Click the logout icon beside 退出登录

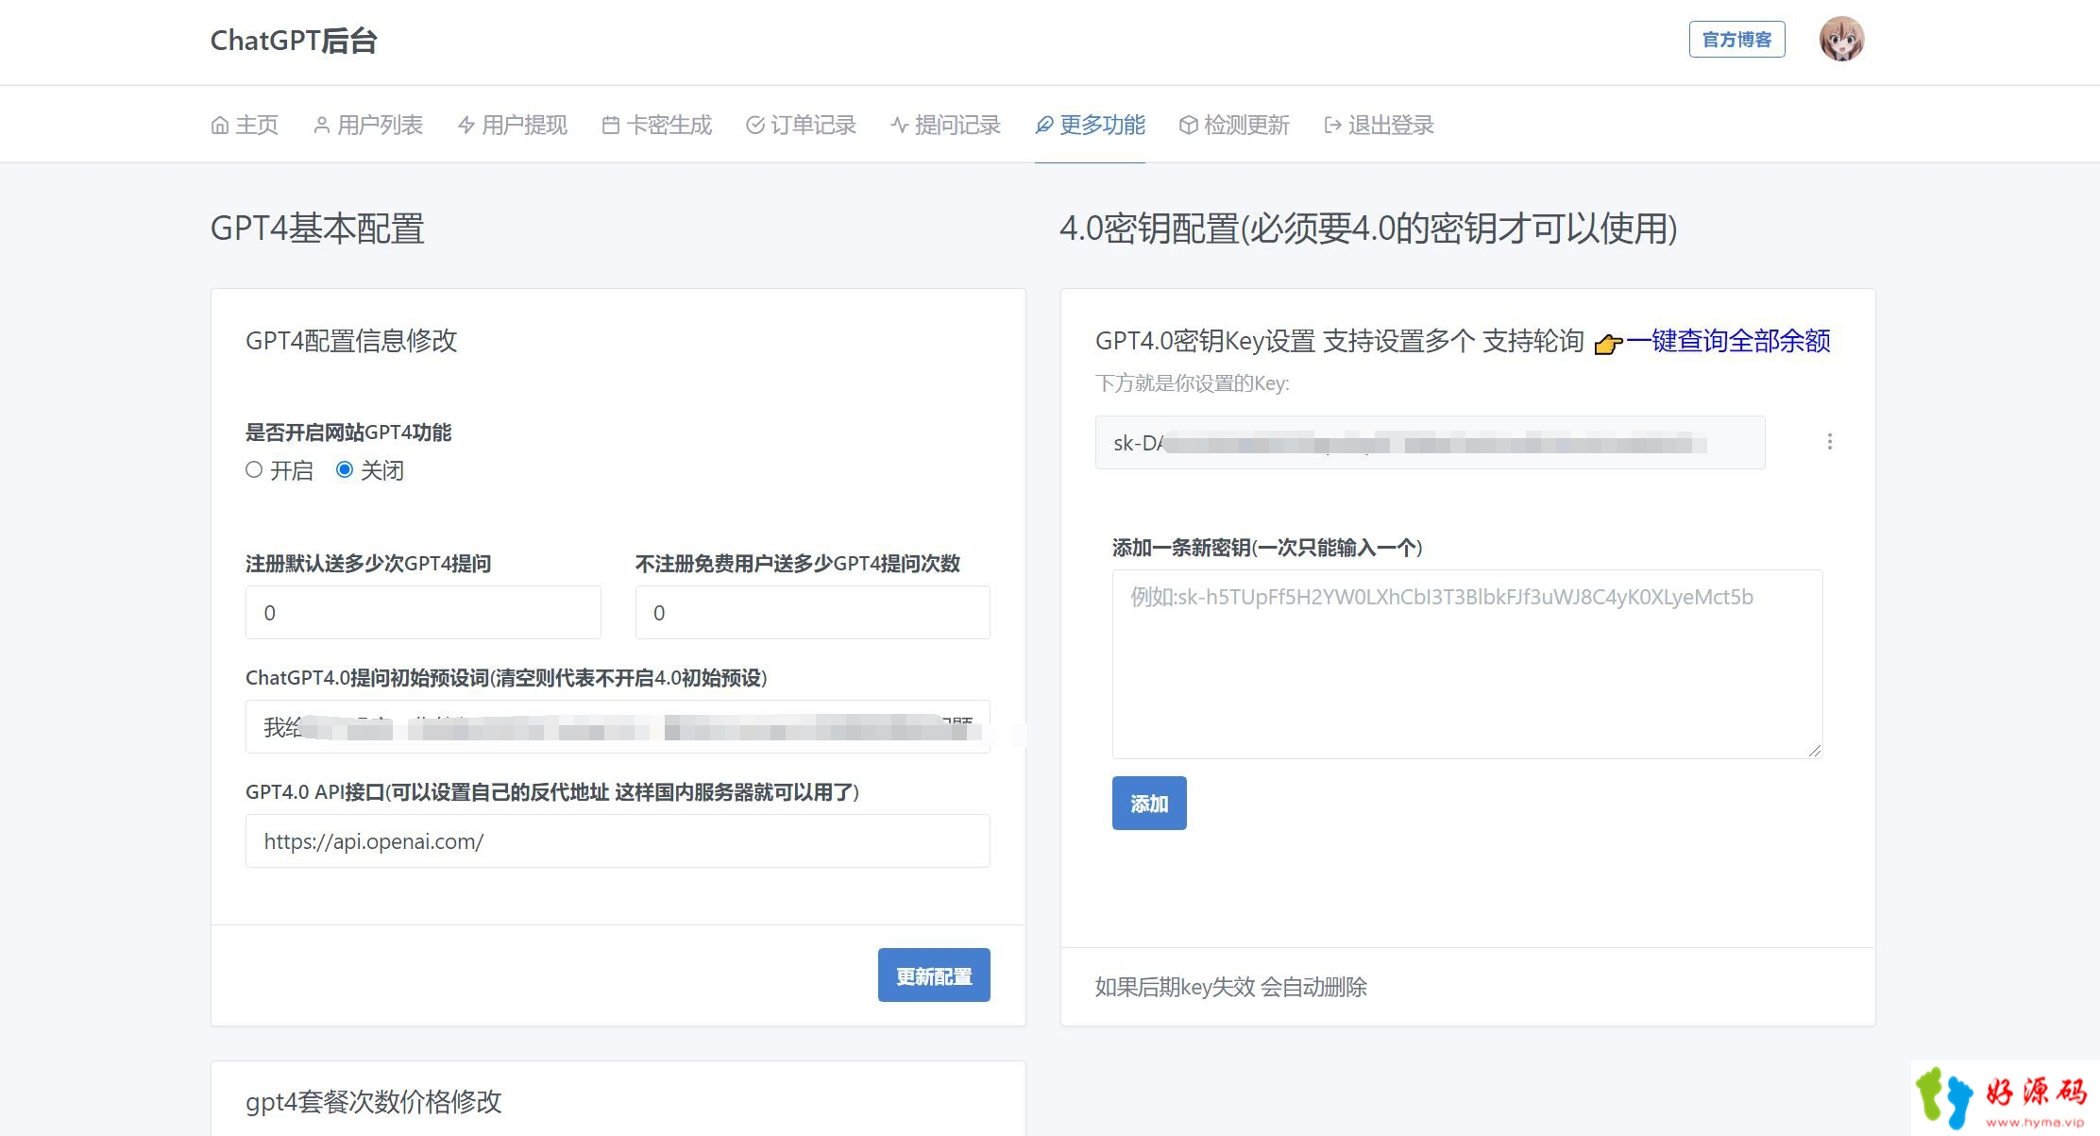(x=1332, y=125)
